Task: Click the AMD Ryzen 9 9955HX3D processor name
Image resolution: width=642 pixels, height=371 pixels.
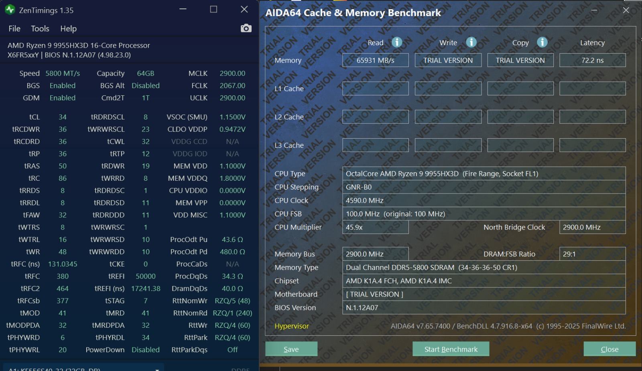Action: (x=79, y=45)
